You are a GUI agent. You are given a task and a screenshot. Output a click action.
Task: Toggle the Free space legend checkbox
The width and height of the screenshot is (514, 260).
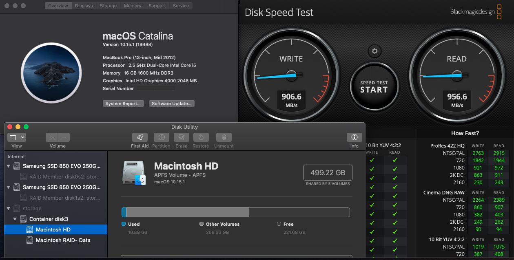coord(279,224)
